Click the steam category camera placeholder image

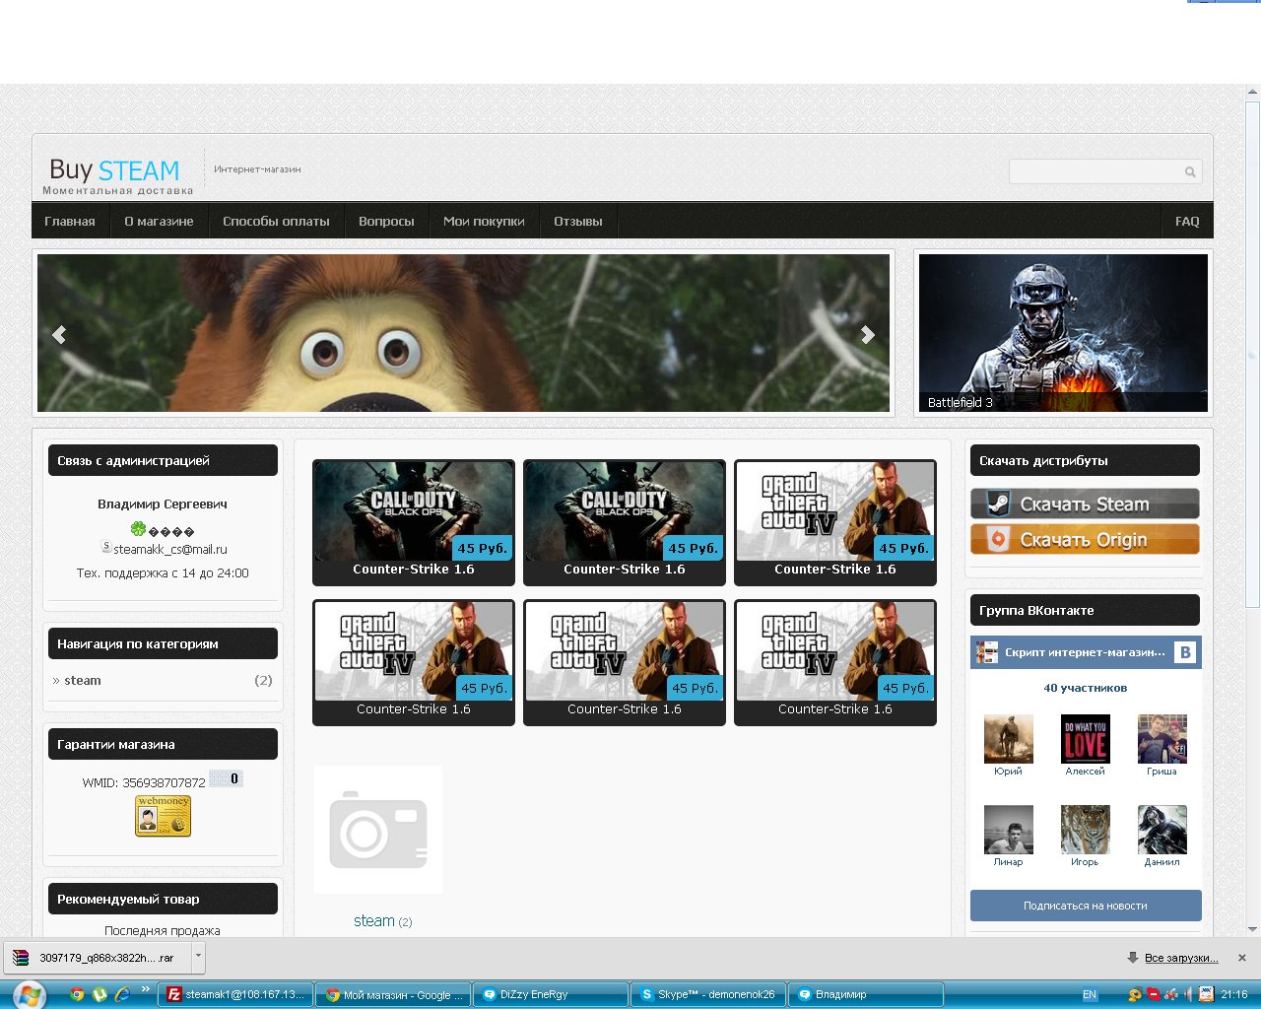378,830
